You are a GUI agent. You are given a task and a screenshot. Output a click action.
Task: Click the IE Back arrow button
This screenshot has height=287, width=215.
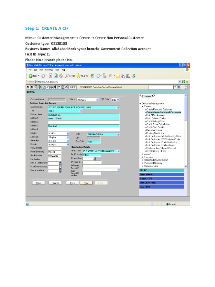[x=31, y=76]
